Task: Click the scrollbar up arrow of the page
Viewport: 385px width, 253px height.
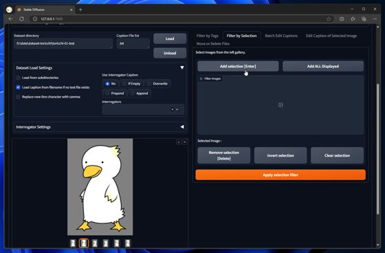Action: [377, 27]
